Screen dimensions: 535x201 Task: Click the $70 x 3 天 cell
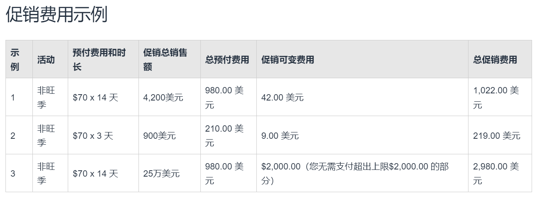[93, 136]
